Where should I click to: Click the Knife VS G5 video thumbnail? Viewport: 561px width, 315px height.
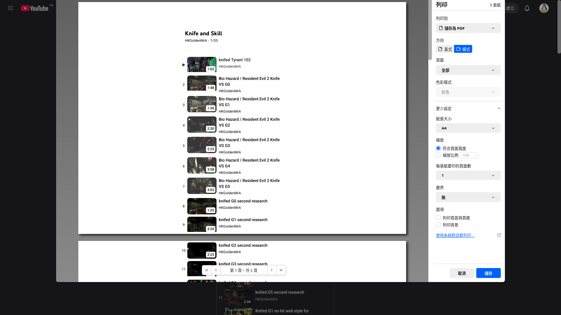coord(202,186)
